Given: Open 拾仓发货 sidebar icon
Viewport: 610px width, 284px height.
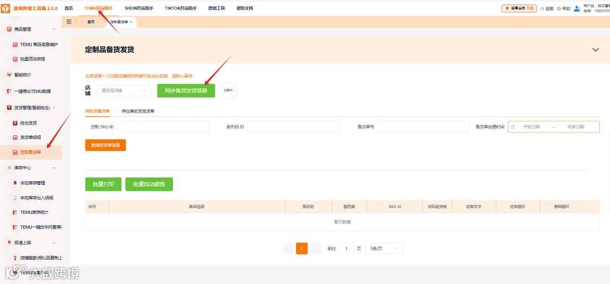Looking at the screenshot, I should (x=15, y=123).
